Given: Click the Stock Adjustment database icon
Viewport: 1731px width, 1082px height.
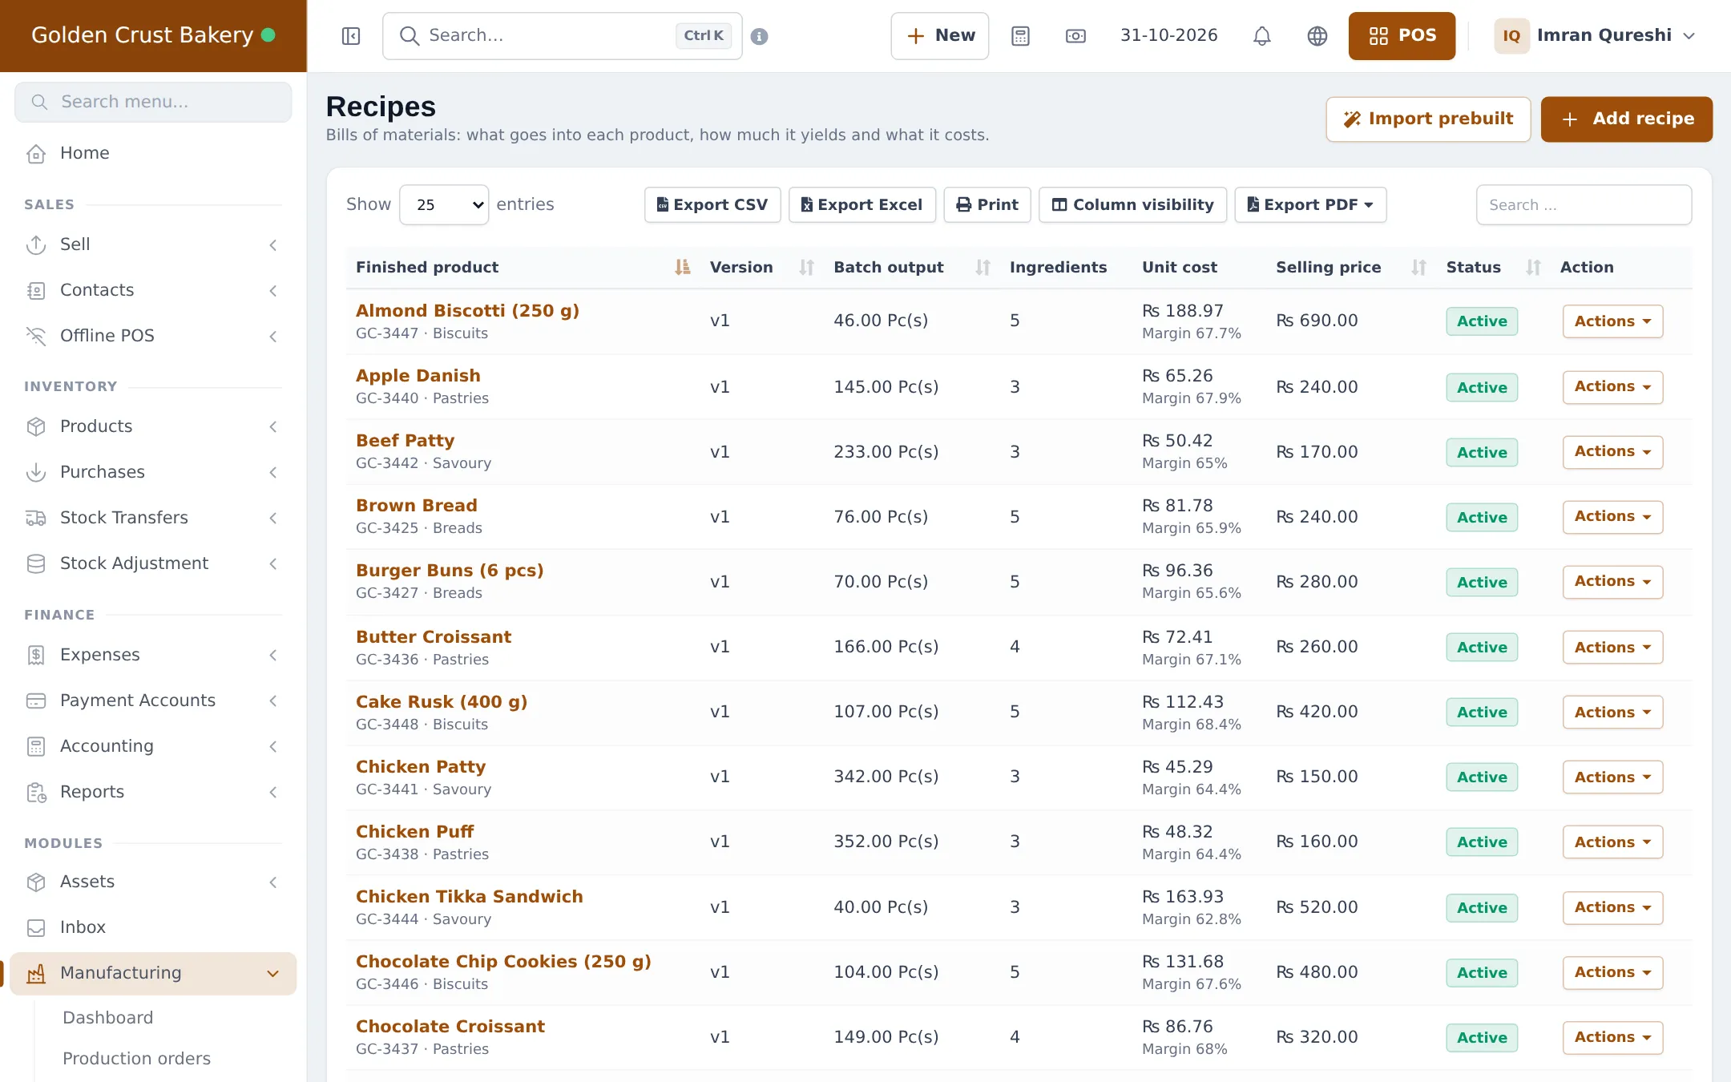Looking at the screenshot, I should pyautogui.click(x=36, y=563).
